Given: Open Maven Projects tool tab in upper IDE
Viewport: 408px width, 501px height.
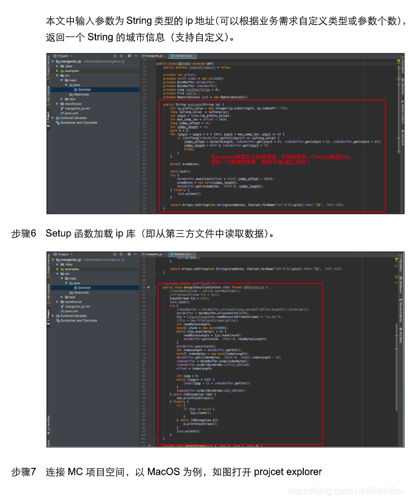Looking at the screenshot, I should point(402,112).
